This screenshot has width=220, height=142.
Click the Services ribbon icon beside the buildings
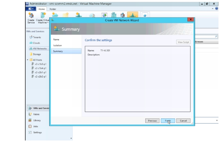tap(123, 15)
